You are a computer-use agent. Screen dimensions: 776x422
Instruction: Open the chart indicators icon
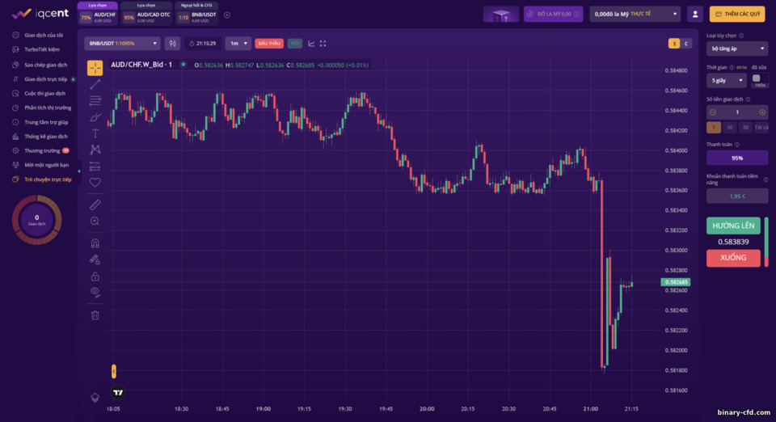coord(311,44)
